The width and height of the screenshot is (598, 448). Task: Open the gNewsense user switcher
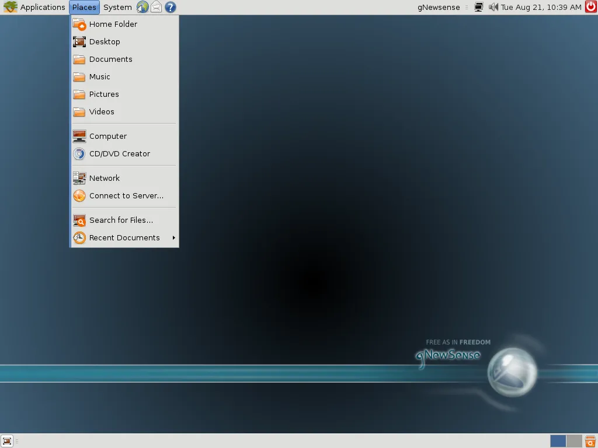coord(439,7)
